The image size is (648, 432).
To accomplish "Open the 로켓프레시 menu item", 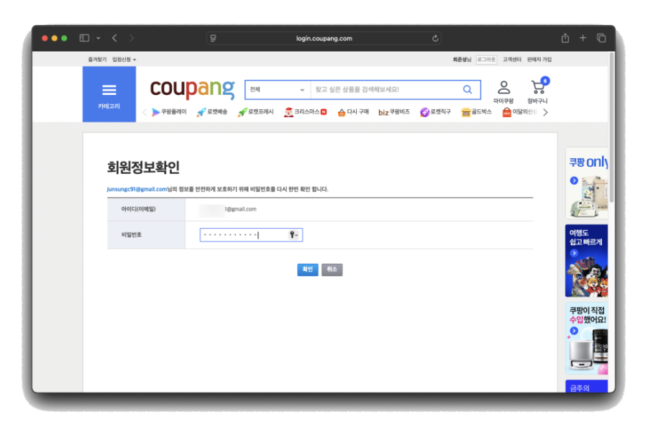I will point(255,112).
